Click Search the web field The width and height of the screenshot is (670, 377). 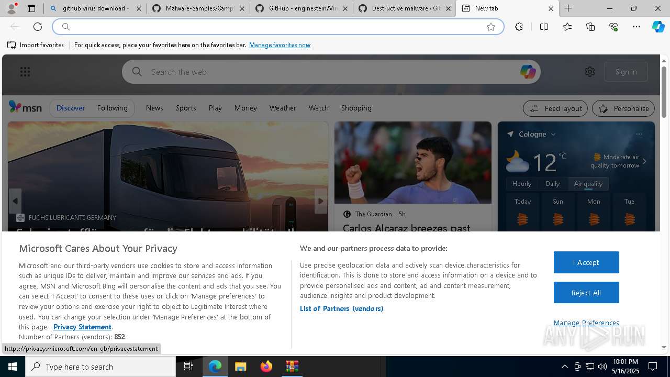[331, 72]
